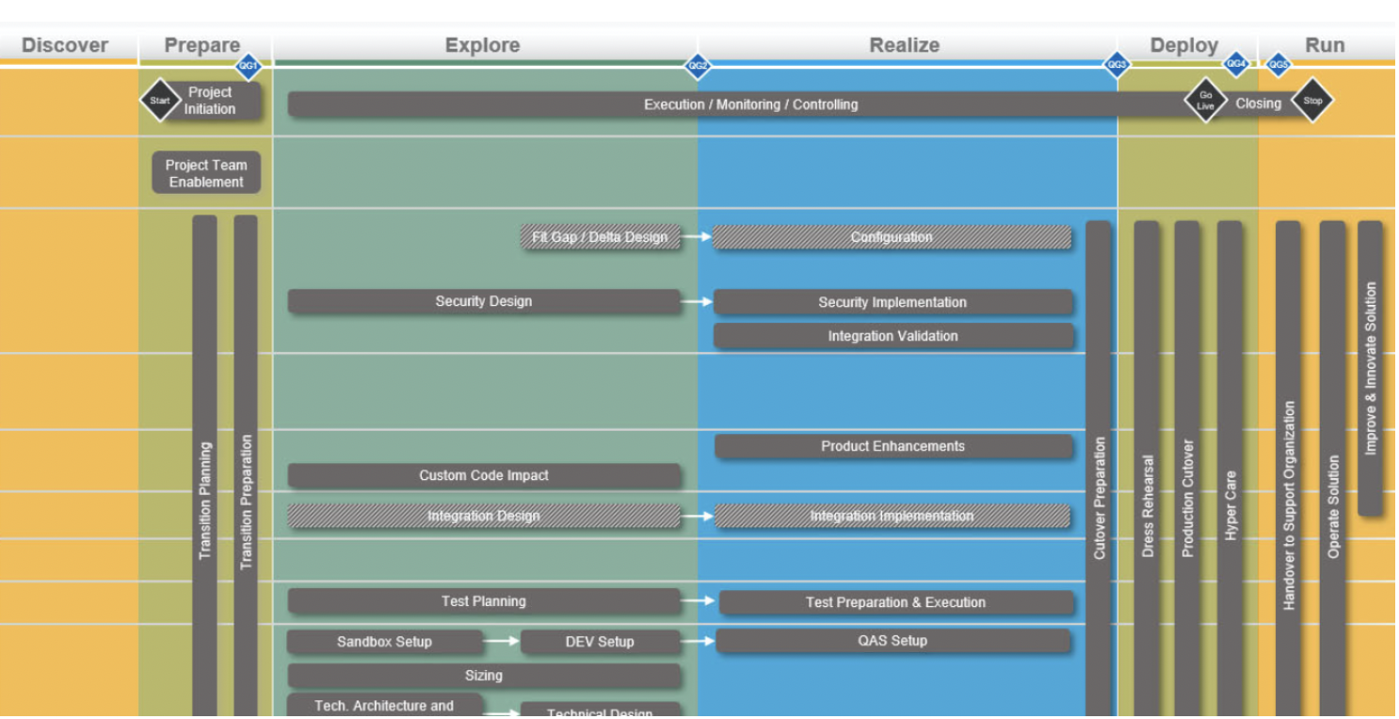
Task: Select the Sandbox Setup box
Action: (x=384, y=642)
